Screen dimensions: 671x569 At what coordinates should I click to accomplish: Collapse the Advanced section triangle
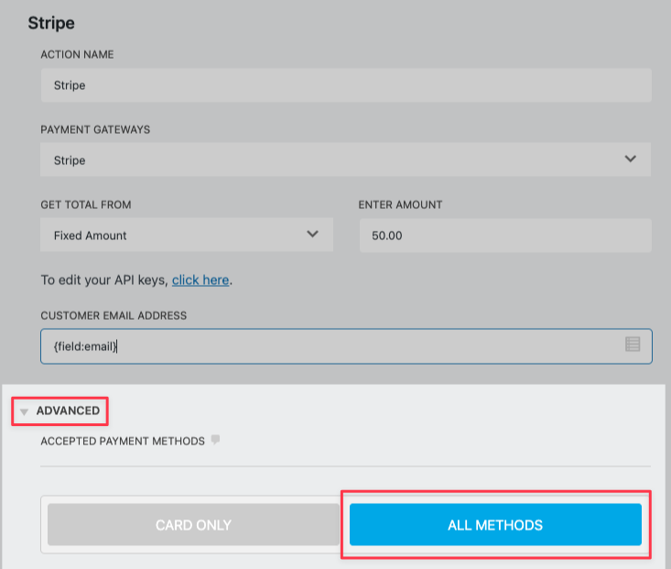(x=25, y=411)
